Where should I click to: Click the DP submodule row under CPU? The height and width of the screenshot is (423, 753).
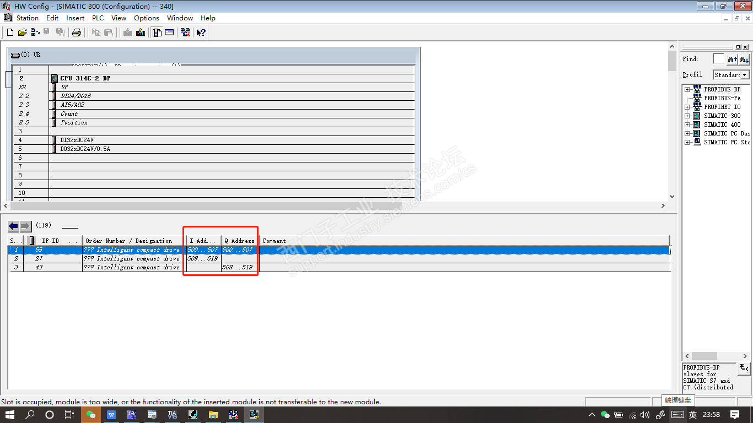(x=214, y=87)
